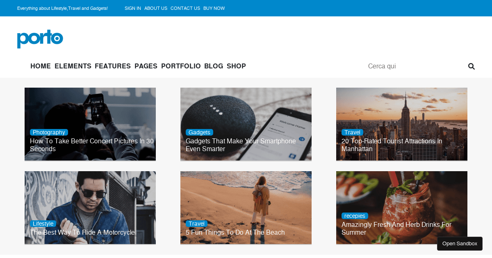
Task: Open the Manhattan tourist attractions post
Action: 392,145
